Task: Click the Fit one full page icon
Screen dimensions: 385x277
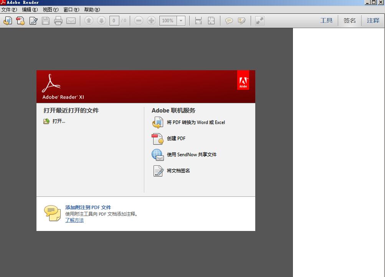Action: [x=211, y=21]
